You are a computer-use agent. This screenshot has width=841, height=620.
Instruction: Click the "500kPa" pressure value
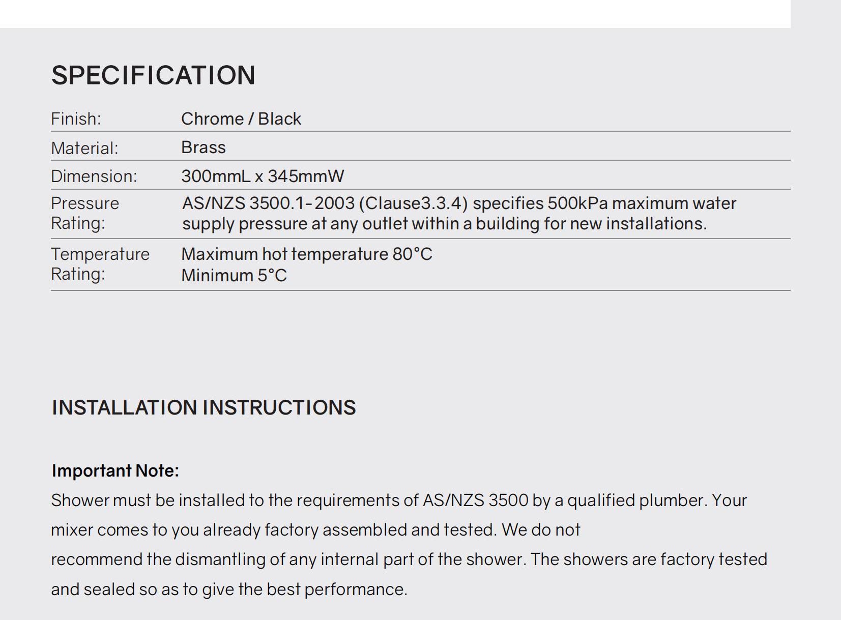coord(577,203)
